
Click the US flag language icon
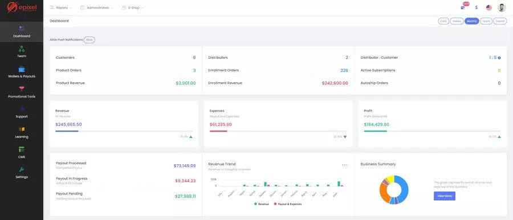489,7
